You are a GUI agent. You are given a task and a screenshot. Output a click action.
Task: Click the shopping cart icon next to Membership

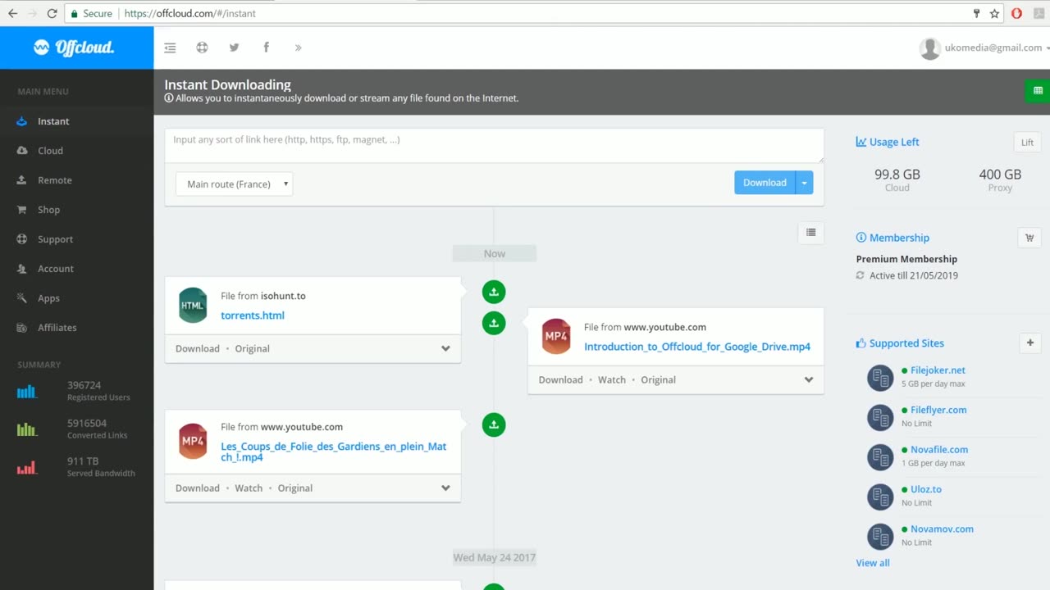coord(1029,238)
